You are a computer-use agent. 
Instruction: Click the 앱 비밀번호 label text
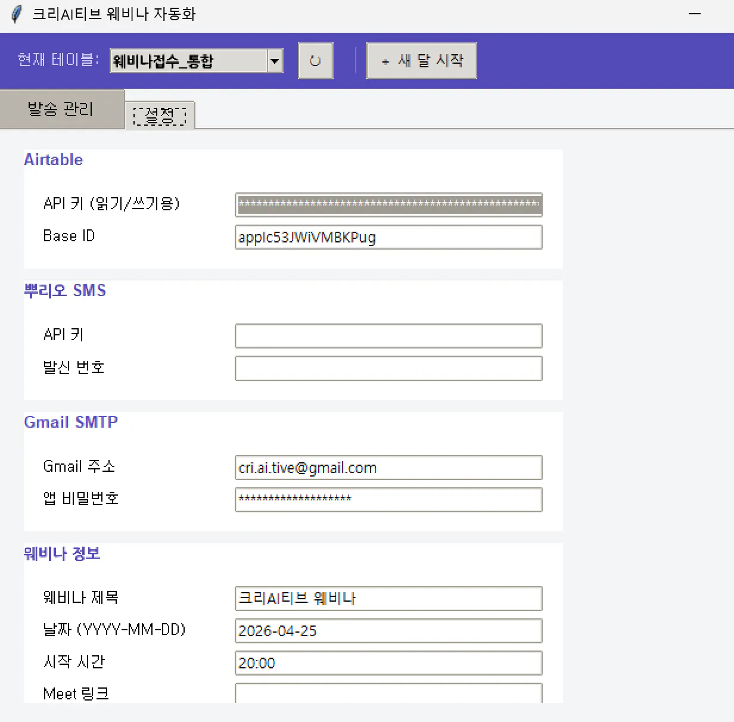(x=81, y=499)
